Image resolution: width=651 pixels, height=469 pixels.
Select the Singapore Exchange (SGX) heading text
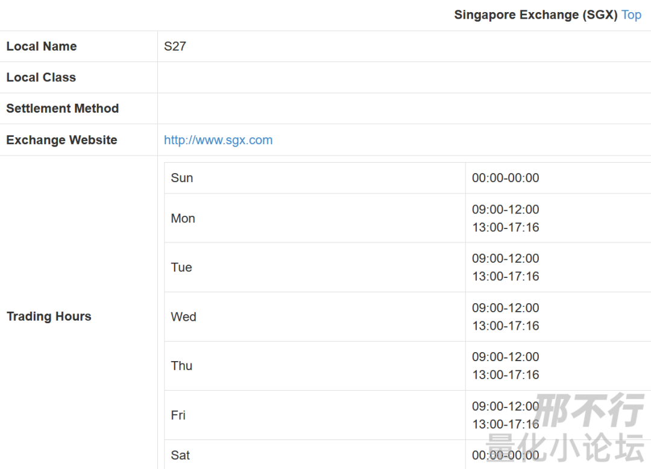(x=536, y=15)
